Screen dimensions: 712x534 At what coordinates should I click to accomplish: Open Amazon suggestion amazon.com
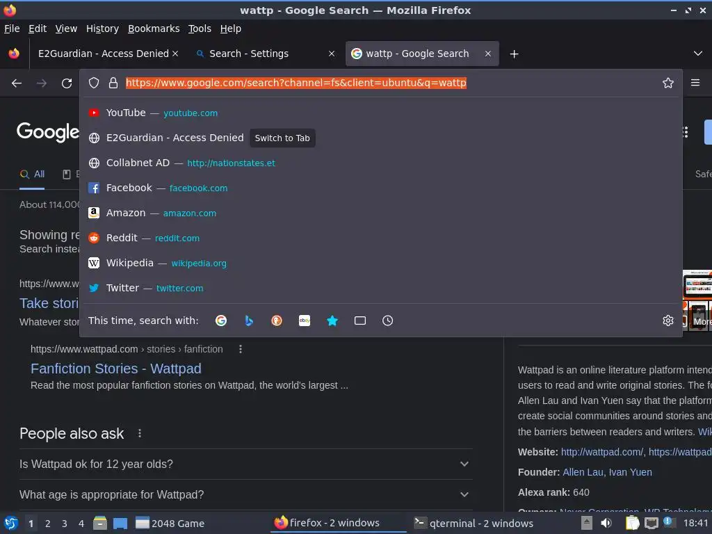pyautogui.click(x=380, y=213)
